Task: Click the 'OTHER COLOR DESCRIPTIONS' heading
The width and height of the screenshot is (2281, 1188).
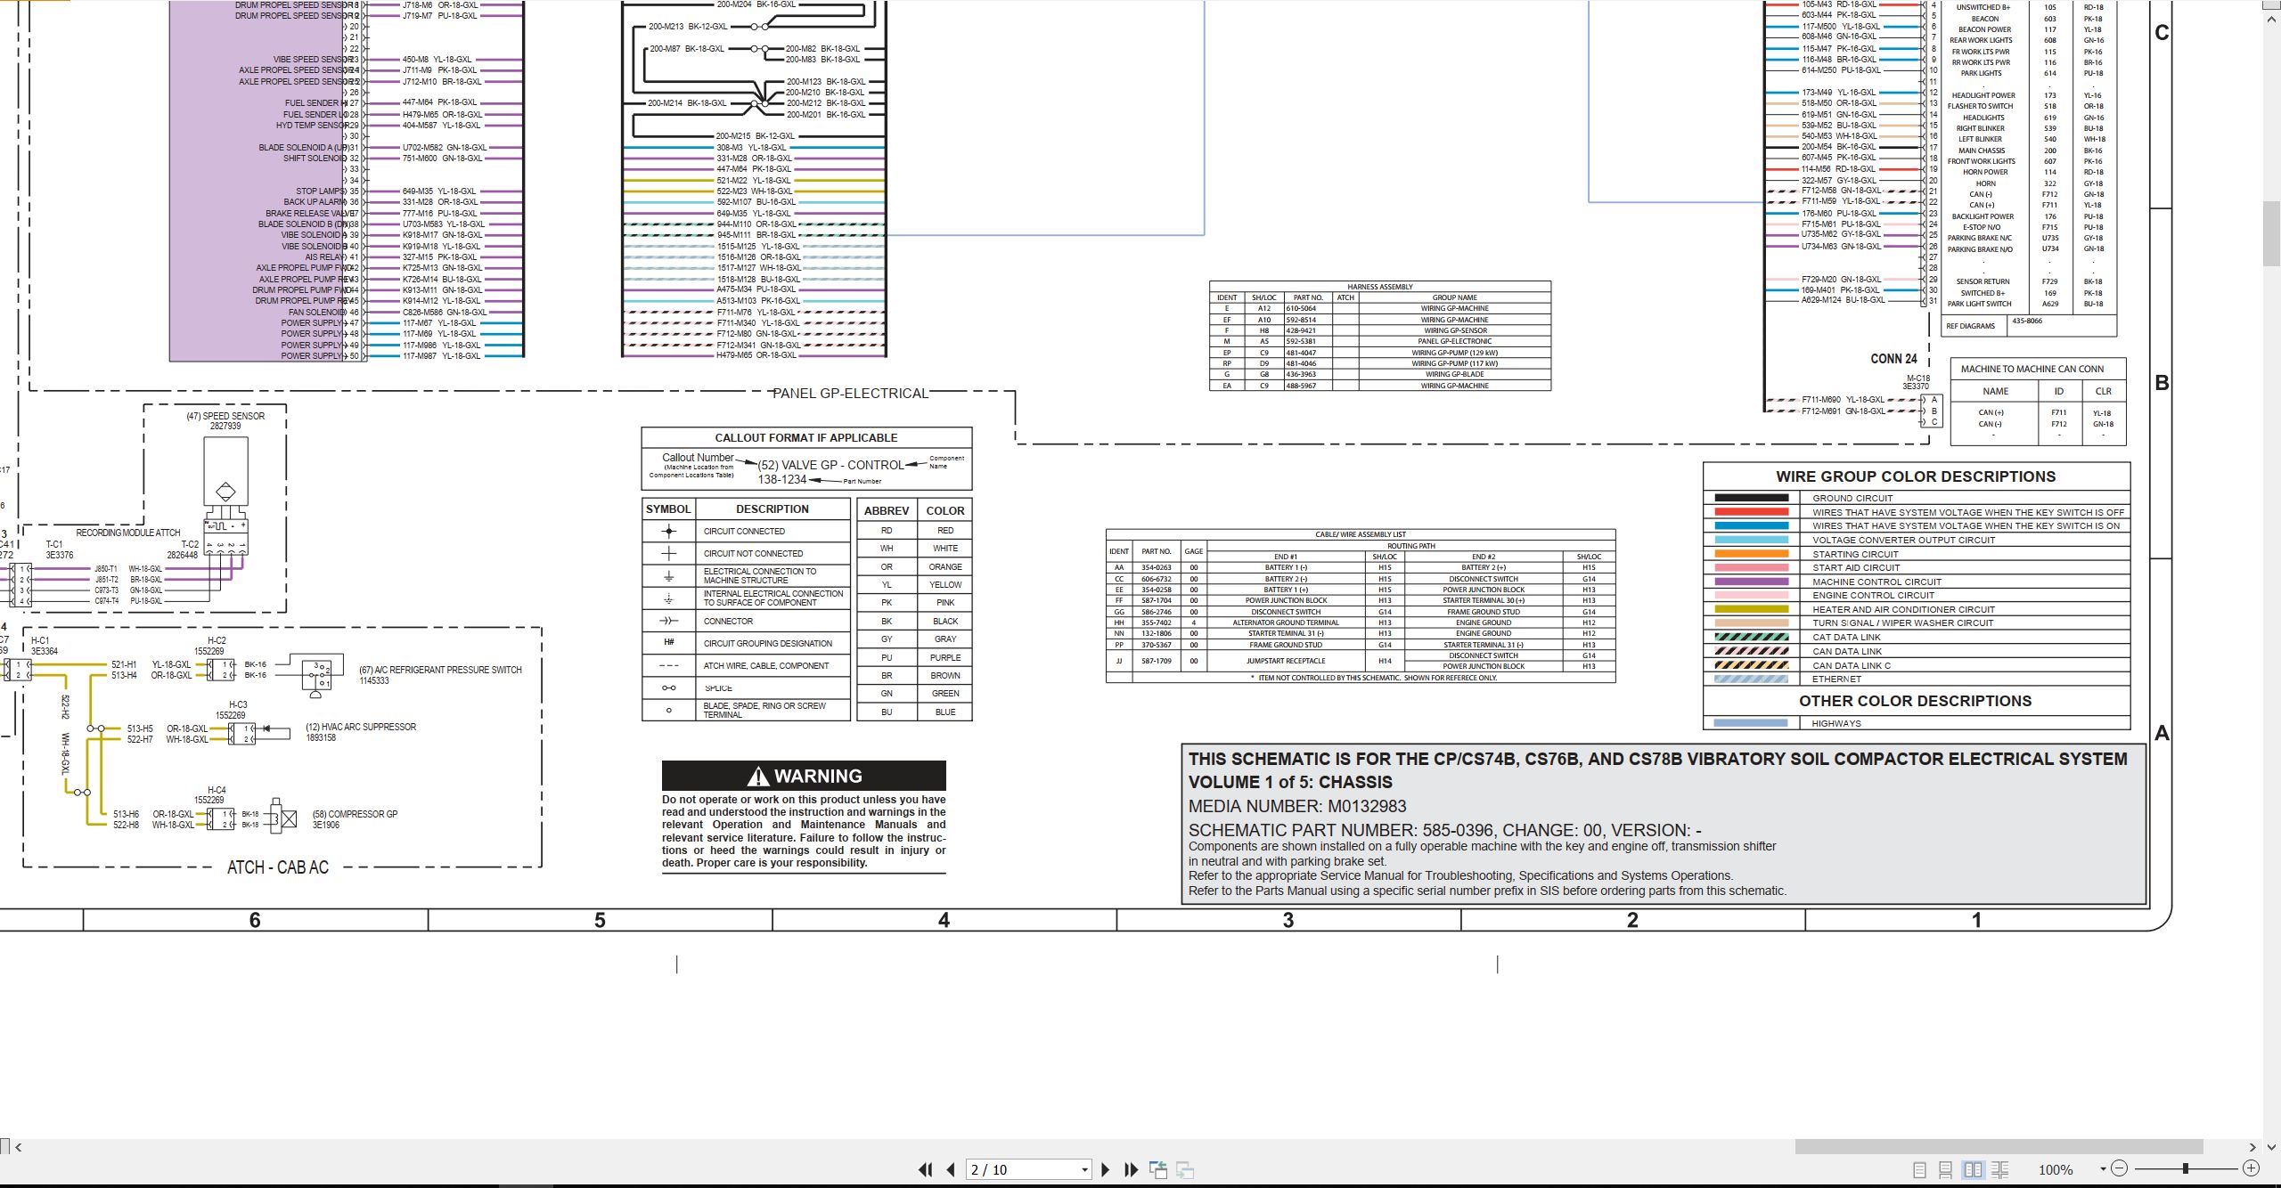Action: tap(1916, 701)
